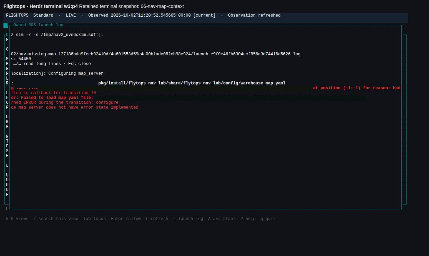Click 'at position (-1:-1) for reason: bad' text
Viewport: 429px width, 256px height.
[x=357, y=88]
